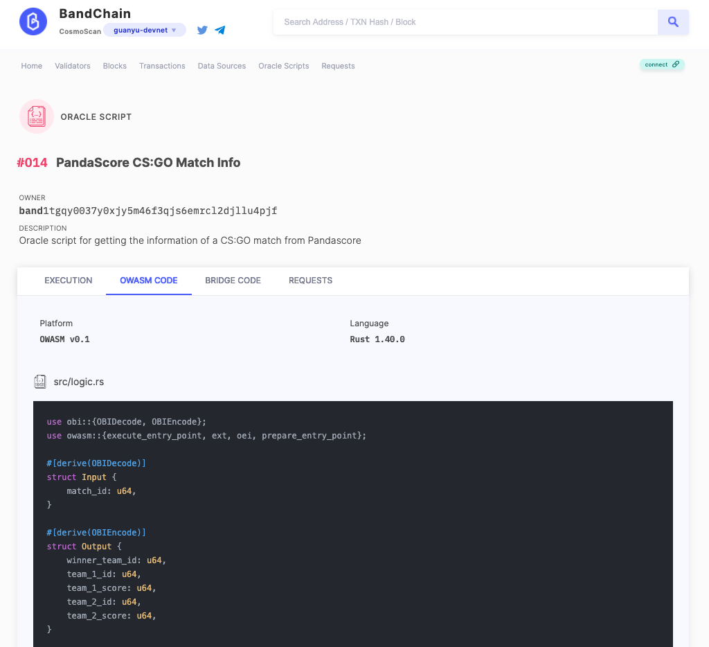This screenshot has width=709, height=647.
Task: Click the #014 script ID
Action: pos(32,162)
